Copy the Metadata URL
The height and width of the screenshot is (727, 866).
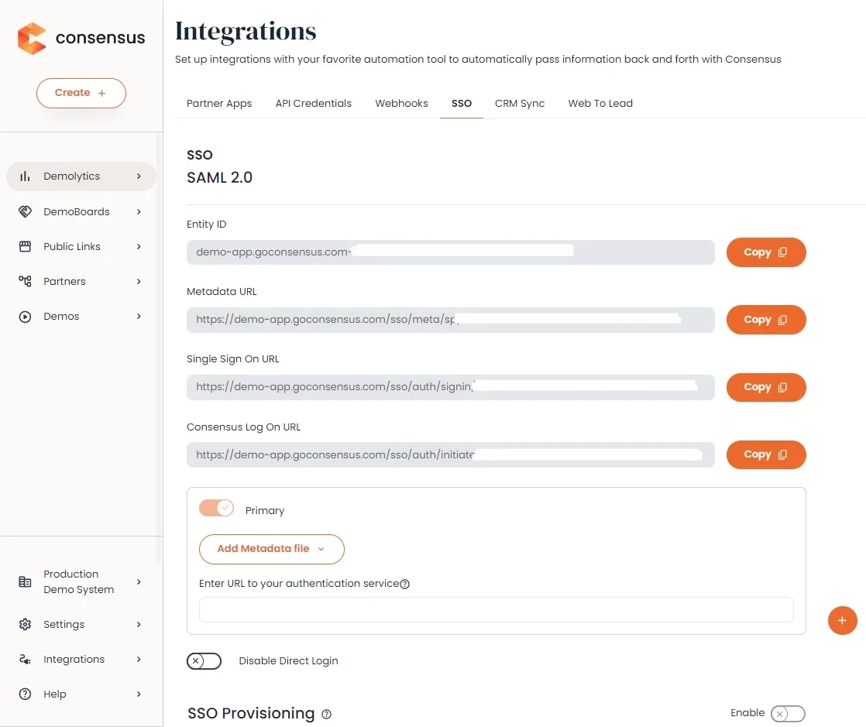click(x=766, y=320)
